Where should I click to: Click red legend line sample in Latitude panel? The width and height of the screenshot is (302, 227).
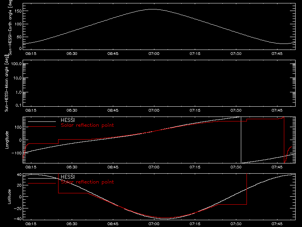point(42,183)
